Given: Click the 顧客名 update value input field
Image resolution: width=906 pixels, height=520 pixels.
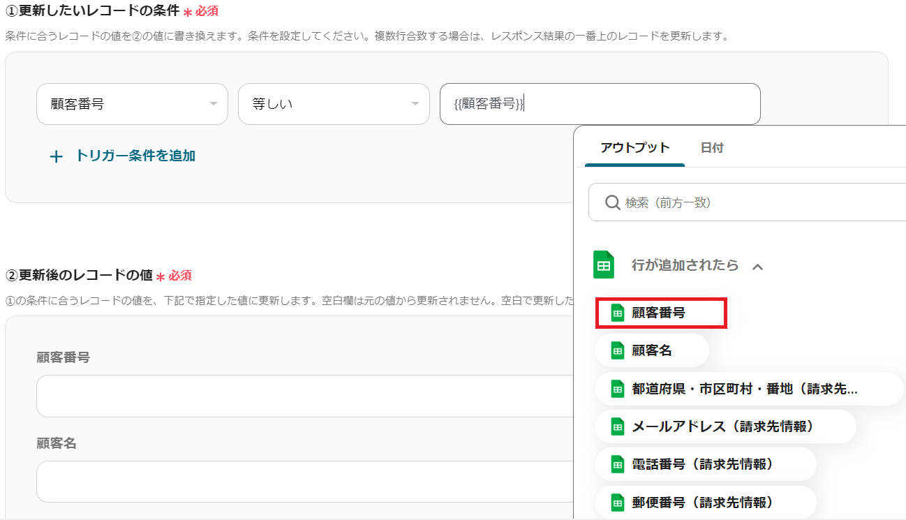Looking at the screenshot, I should click(x=304, y=481).
